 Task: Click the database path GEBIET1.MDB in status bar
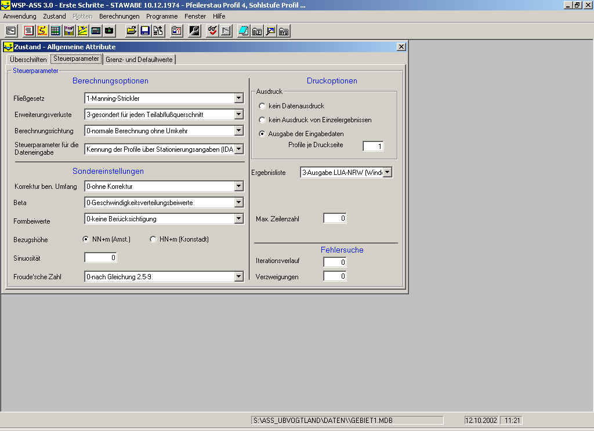tap(347, 421)
